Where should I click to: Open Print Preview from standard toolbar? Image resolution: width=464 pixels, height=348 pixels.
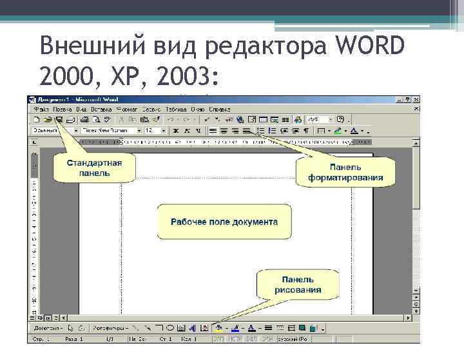(96, 120)
